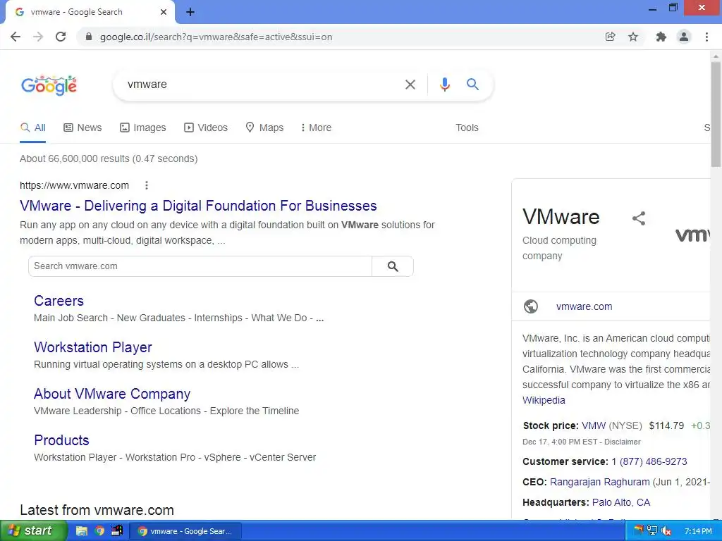The image size is (722, 541).
Task: Click the Google logo
Action: 49,85
